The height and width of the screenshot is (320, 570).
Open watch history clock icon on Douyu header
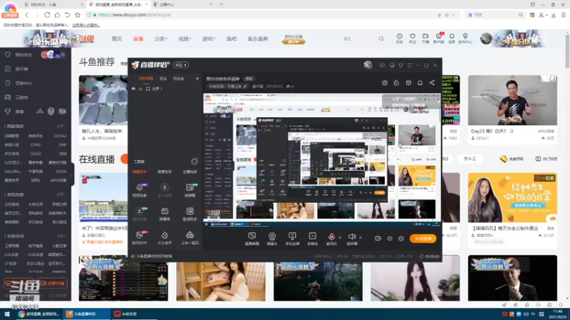click(399, 38)
